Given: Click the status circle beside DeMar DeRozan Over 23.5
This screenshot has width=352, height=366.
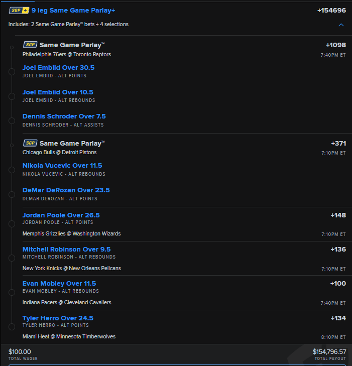Looking at the screenshot, I should pos(12,194).
